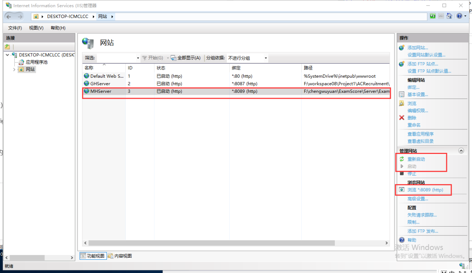Click the black square 停止 icon
This screenshot has width=472, height=273.
pyautogui.click(x=402, y=174)
